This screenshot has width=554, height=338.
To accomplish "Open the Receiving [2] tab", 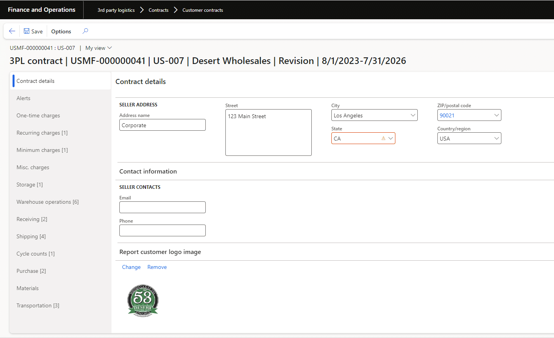I will point(60,219).
